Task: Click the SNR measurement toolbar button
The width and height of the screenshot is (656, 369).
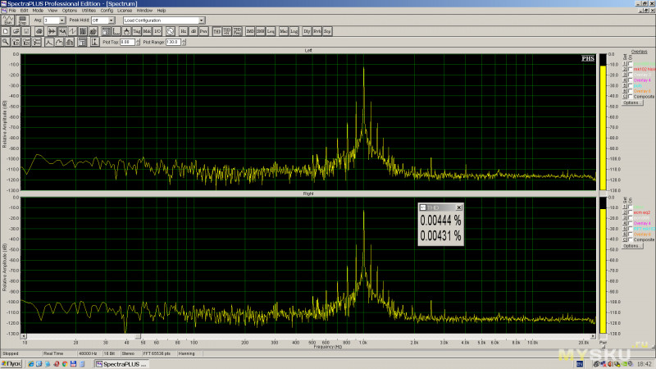Action: (261, 31)
